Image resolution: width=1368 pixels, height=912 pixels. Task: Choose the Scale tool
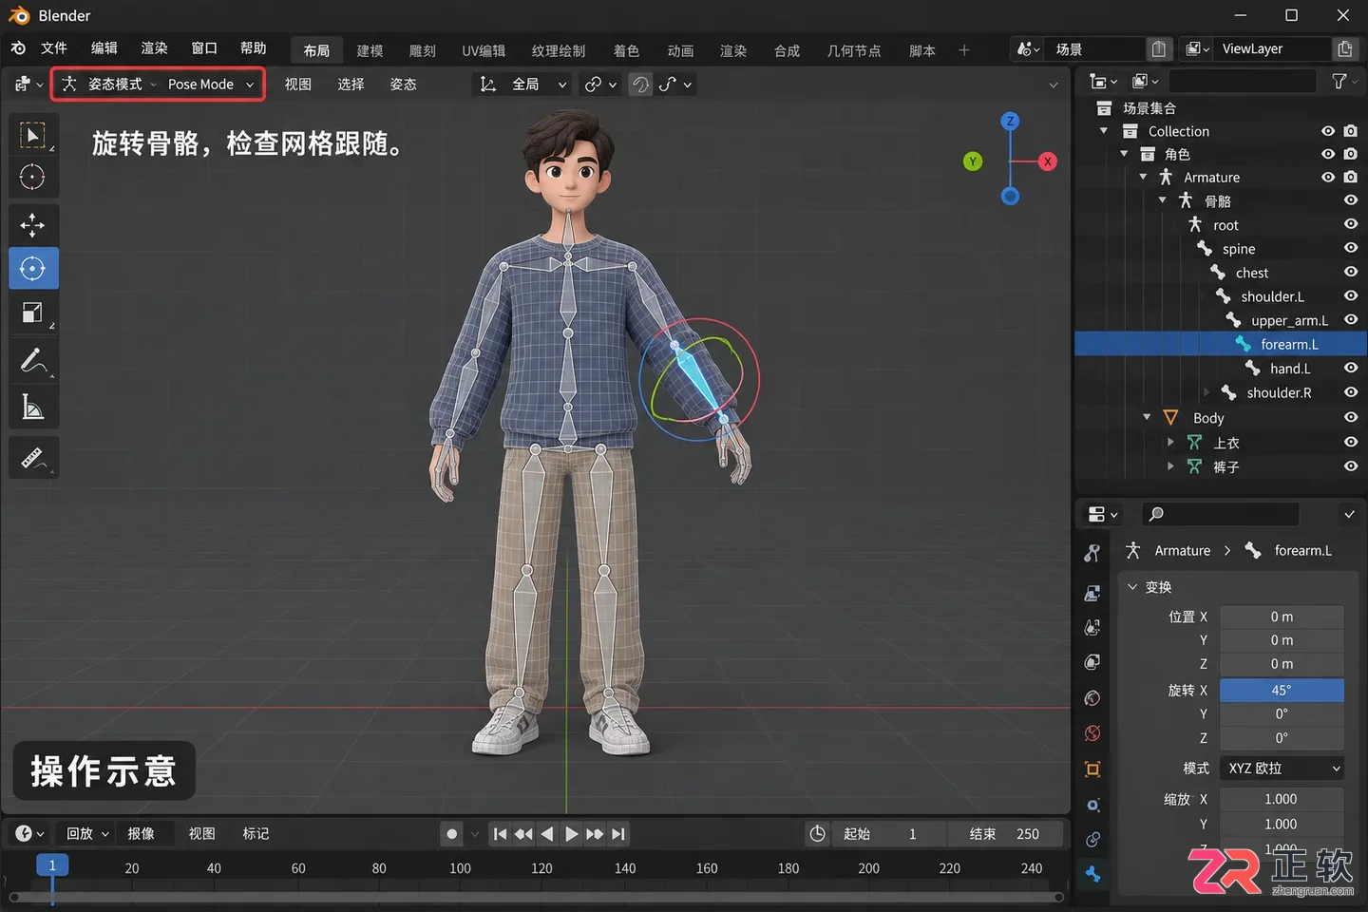tap(33, 313)
